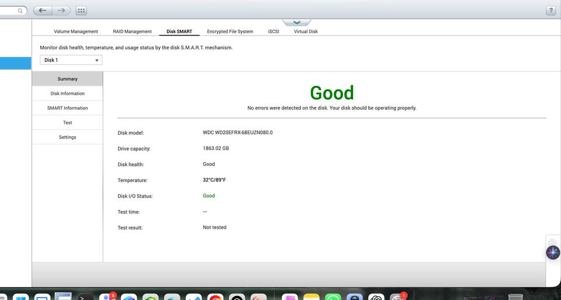Open the help question mark

pos(550,11)
